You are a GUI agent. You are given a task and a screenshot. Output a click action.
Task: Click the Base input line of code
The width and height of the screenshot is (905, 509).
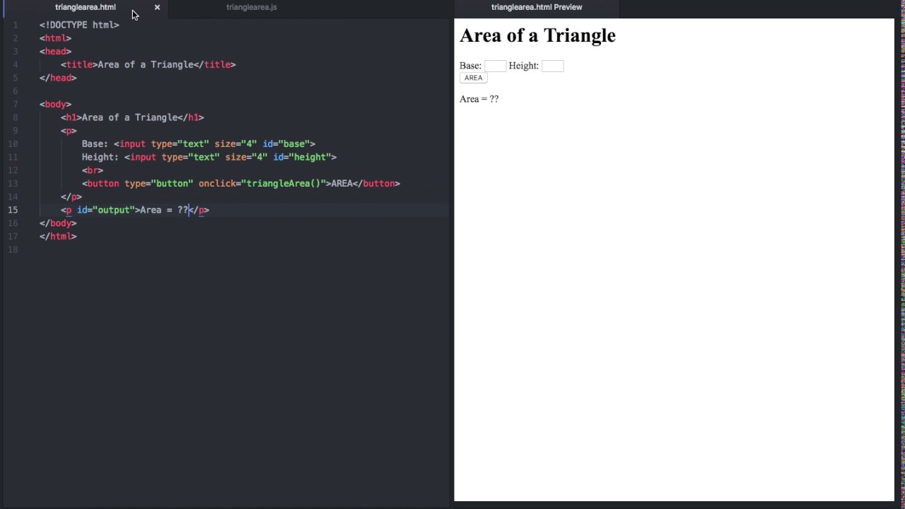coord(199,144)
